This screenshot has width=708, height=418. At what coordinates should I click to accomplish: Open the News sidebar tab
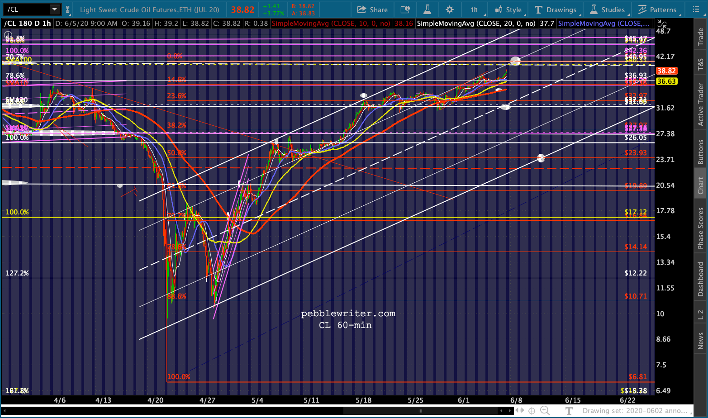point(701,341)
